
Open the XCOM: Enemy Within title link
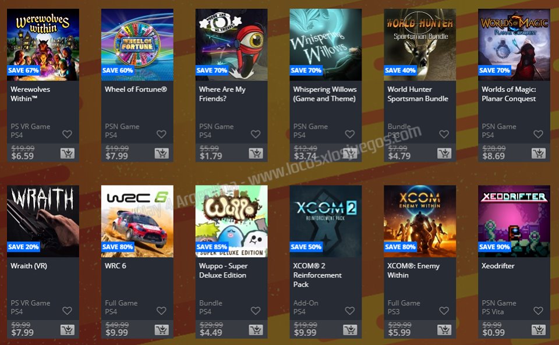413,271
